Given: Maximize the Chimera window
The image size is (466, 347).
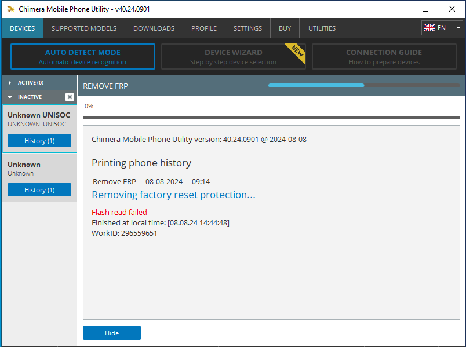Looking at the screenshot, I should (425, 9).
